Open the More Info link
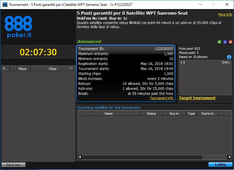The image size is (234, 170). 225,14
